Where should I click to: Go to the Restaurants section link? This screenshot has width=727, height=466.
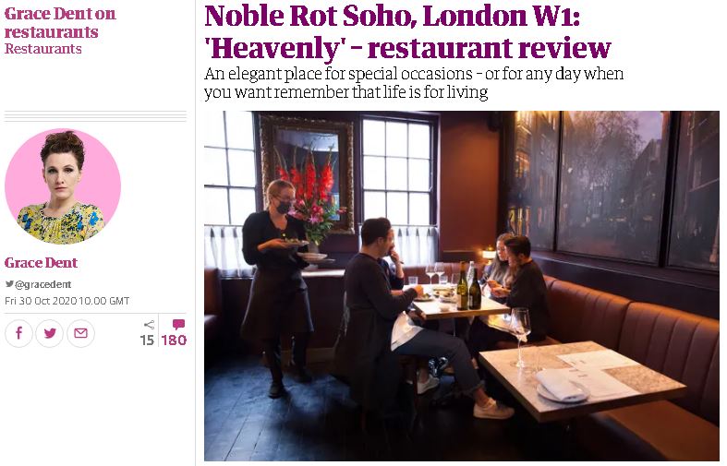43,49
